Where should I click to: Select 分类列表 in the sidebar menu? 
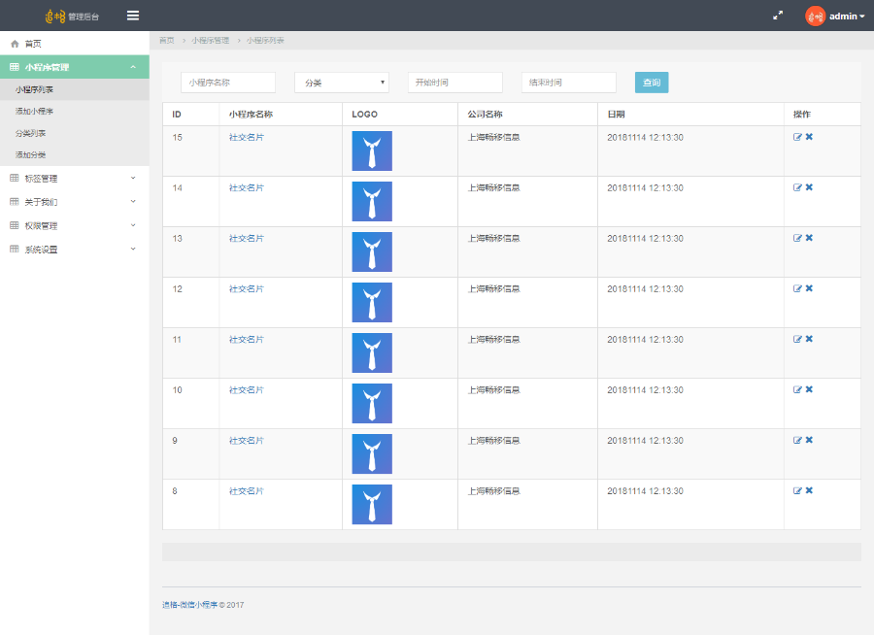(x=32, y=131)
